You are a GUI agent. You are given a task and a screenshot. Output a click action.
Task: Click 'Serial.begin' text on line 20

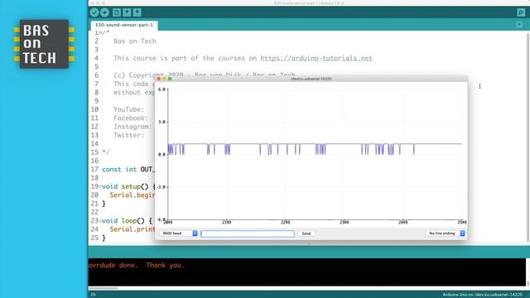(132, 195)
